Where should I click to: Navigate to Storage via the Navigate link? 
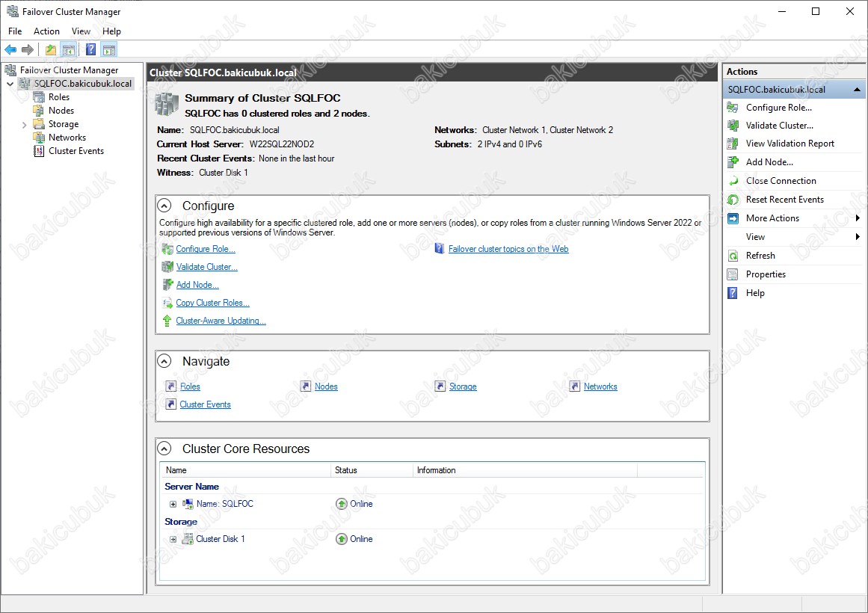[x=463, y=386]
